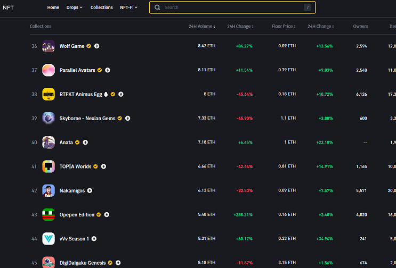Click the Ethereum icon next to vVv Season 1
396x268 pixels.
click(94, 239)
